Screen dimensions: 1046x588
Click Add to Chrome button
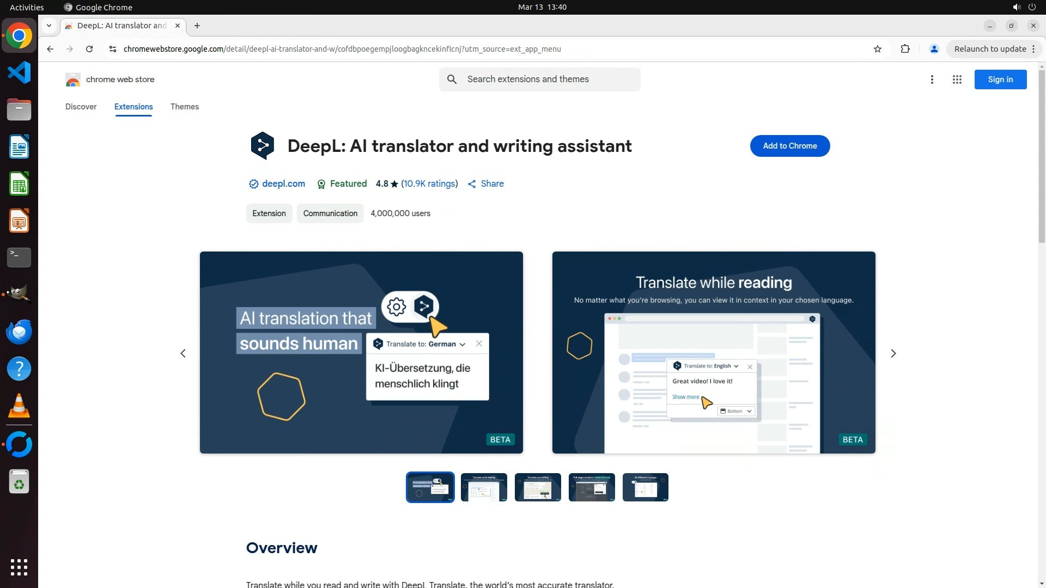(789, 146)
